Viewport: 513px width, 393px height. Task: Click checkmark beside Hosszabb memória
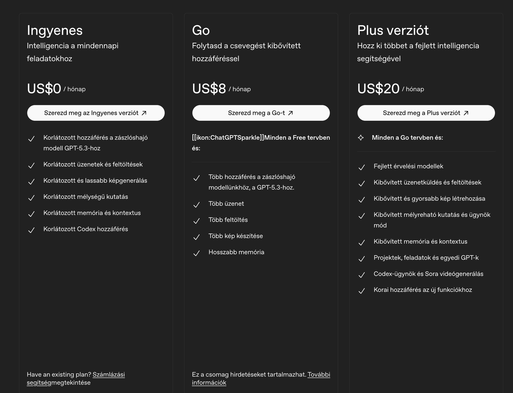tap(197, 253)
